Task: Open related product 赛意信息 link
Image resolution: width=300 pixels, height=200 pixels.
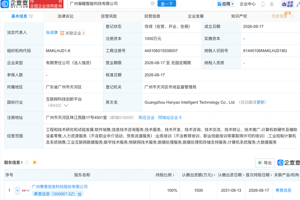Action: (x=283, y=190)
